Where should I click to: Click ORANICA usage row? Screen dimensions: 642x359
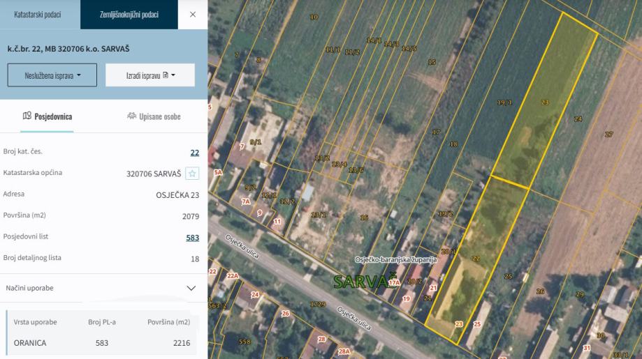click(x=101, y=343)
